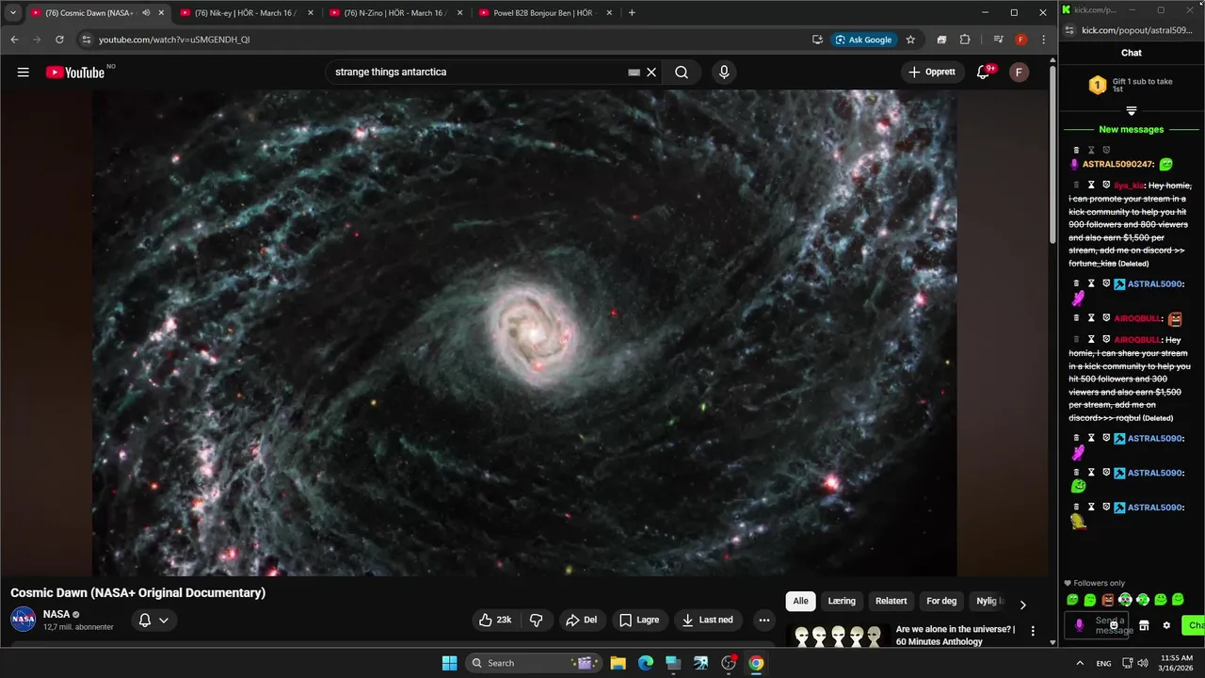Save the video with Lagre button

(x=639, y=620)
